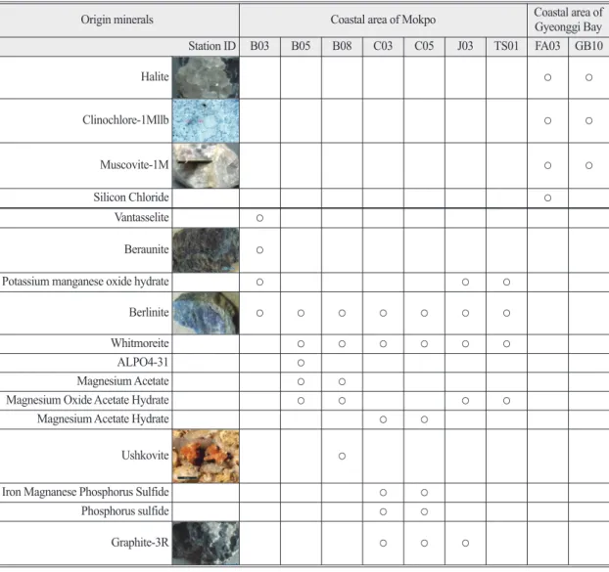Click 'Magnesium Acetate Hydrate' row label

103,419
